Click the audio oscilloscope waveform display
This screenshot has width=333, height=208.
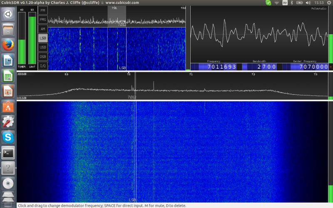259,34
